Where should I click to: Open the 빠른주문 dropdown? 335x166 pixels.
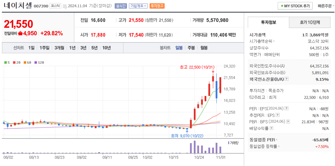(x=326, y=6)
